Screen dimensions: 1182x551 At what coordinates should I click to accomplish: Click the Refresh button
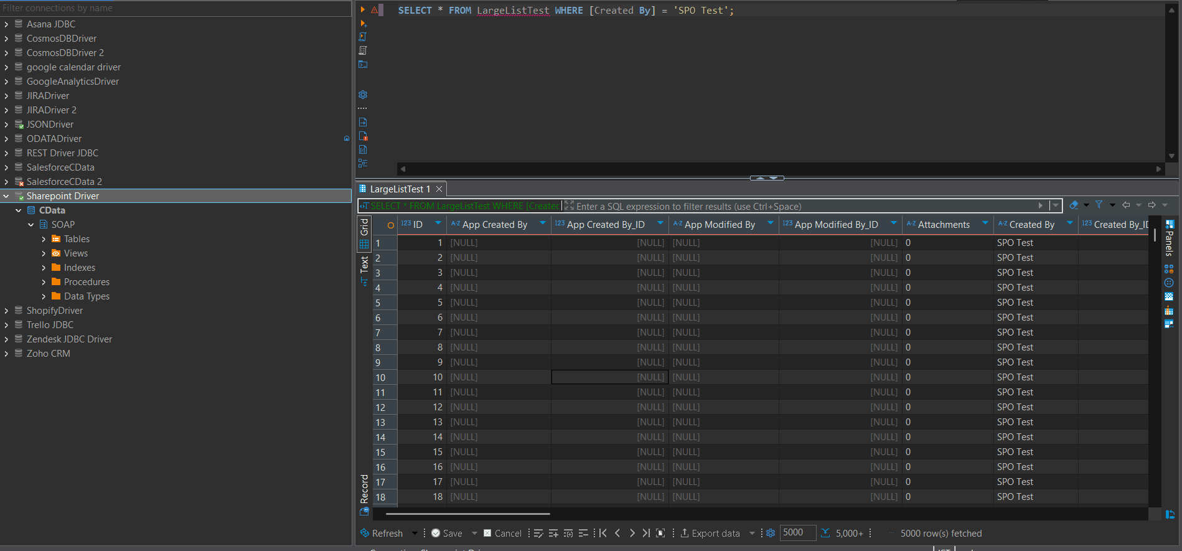coord(382,534)
